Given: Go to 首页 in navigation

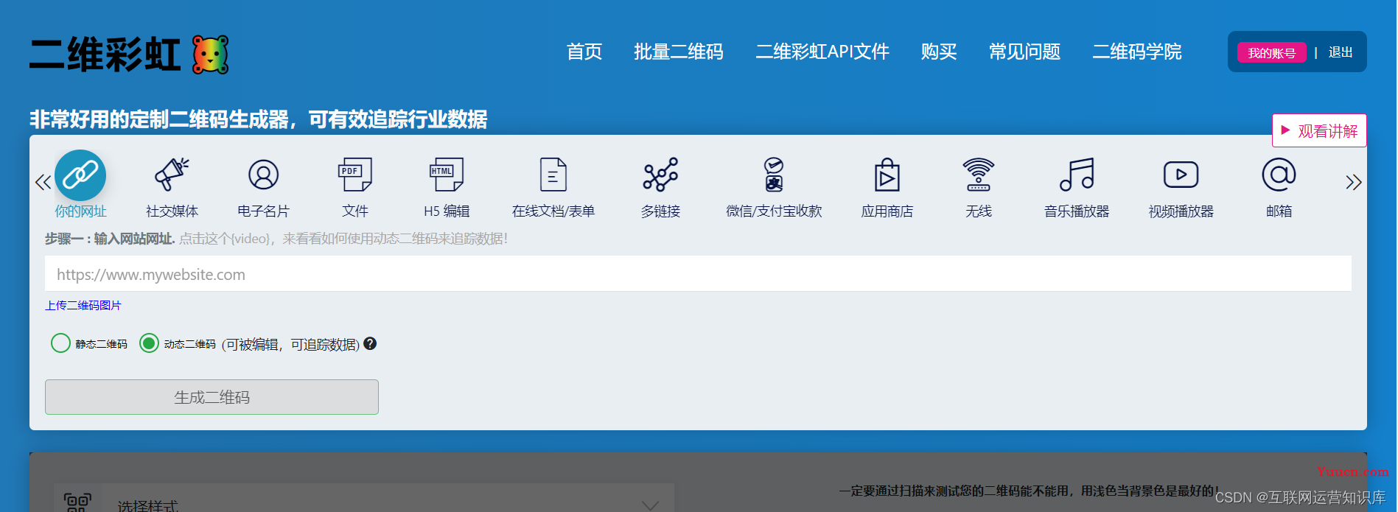Looking at the screenshot, I should 584,52.
